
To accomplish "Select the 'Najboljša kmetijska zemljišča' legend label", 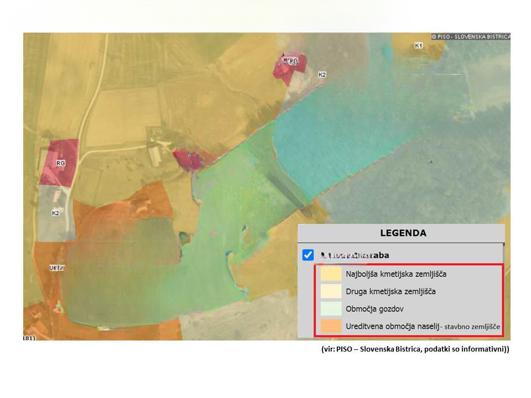I will coord(396,274).
